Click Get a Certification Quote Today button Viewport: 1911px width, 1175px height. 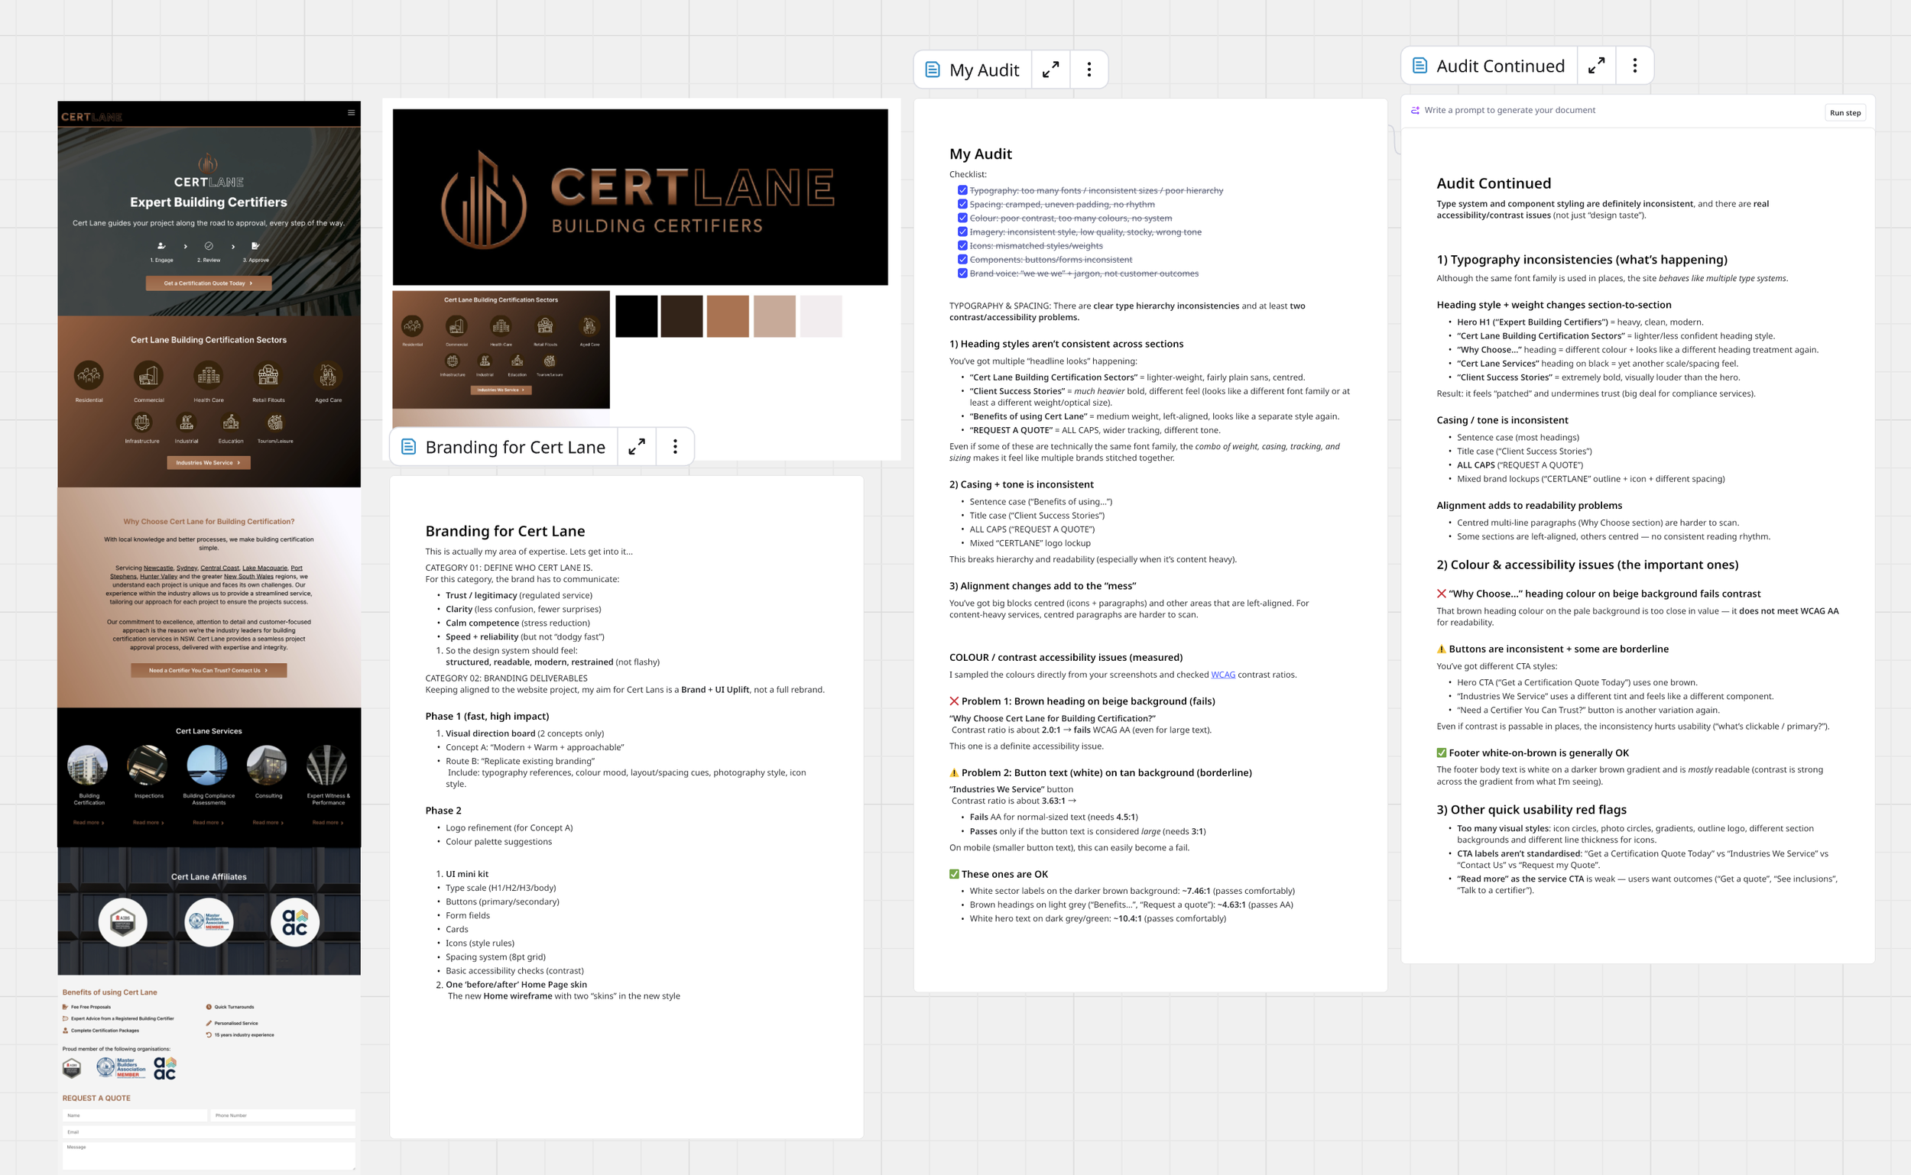click(x=209, y=283)
